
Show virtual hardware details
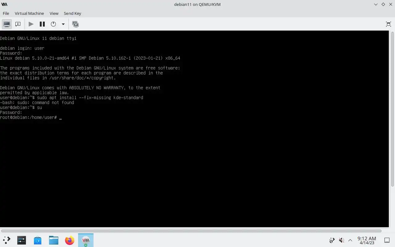18,24
